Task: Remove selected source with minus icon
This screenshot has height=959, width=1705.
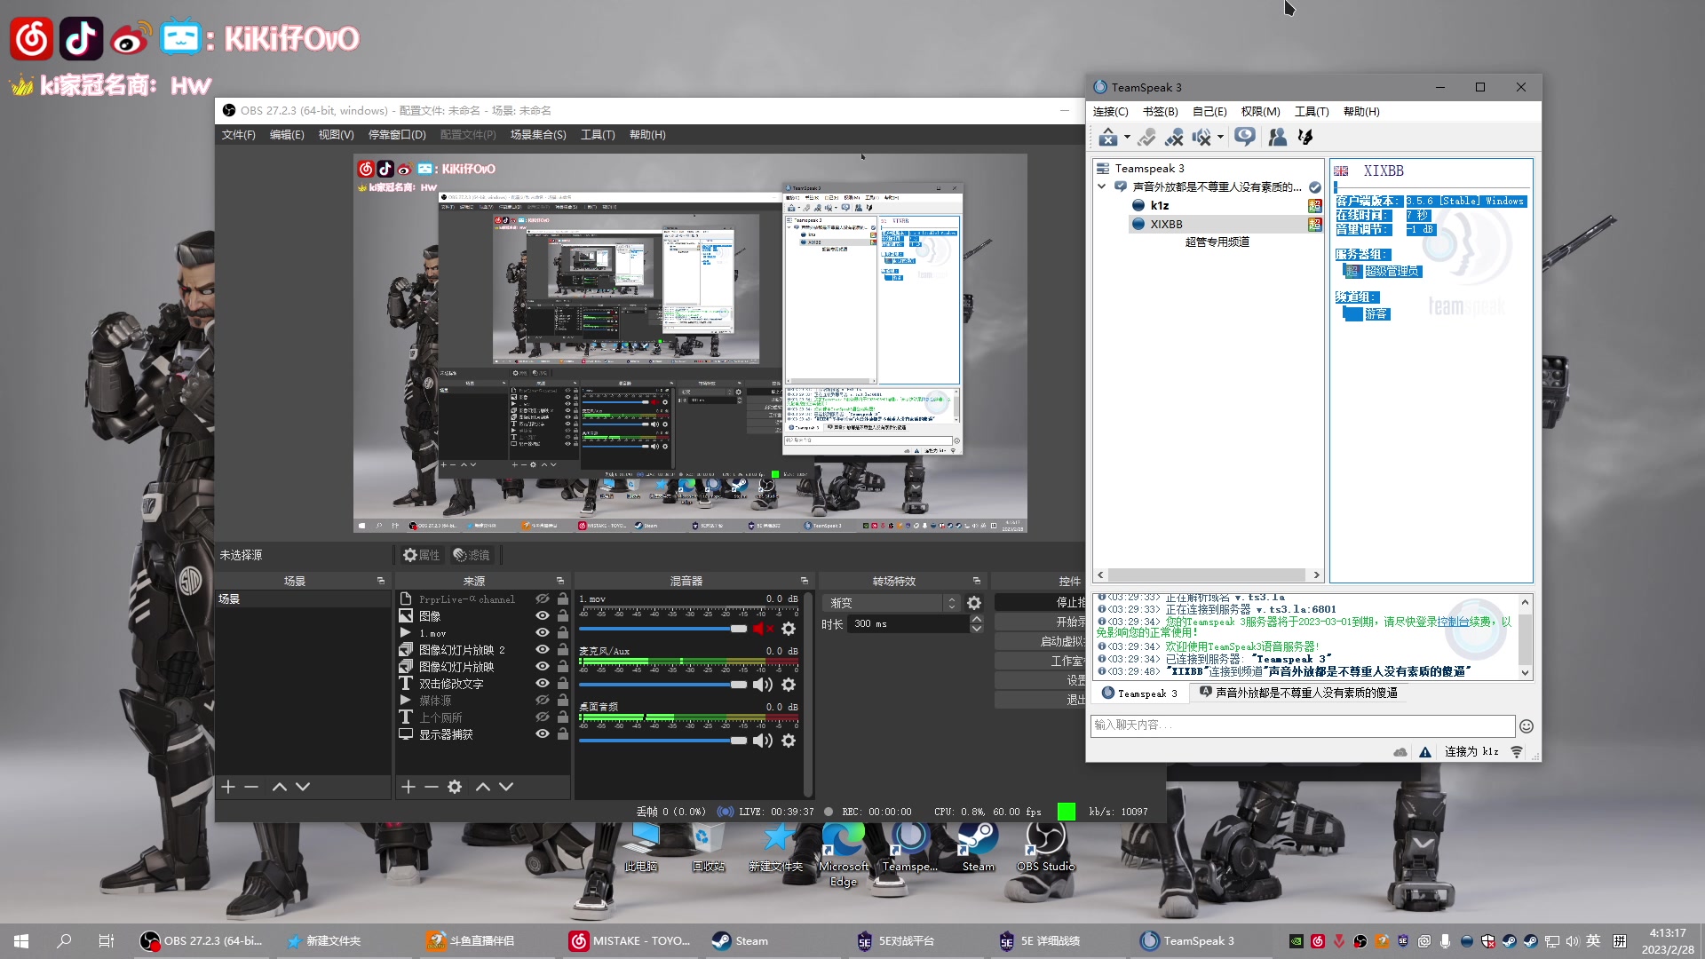Action: [x=432, y=787]
